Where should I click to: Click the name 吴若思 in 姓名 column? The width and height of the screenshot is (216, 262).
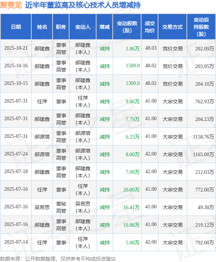[x=42, y=207]
